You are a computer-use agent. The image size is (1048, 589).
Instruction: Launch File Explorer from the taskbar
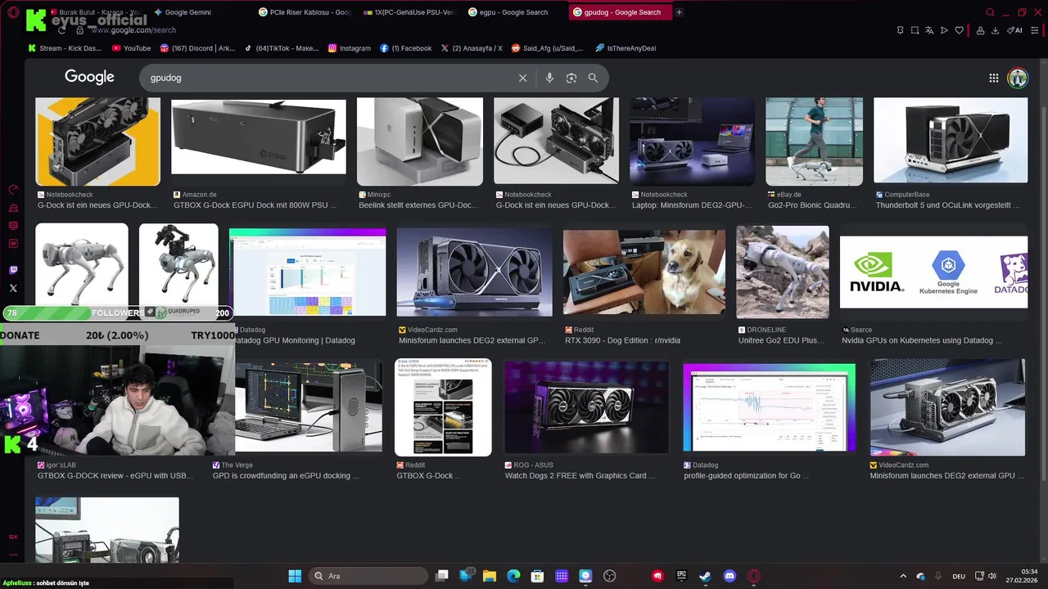point(489,576)
